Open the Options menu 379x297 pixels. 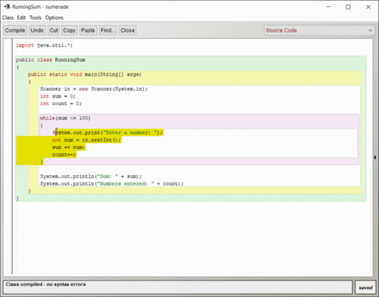point(54,17)
